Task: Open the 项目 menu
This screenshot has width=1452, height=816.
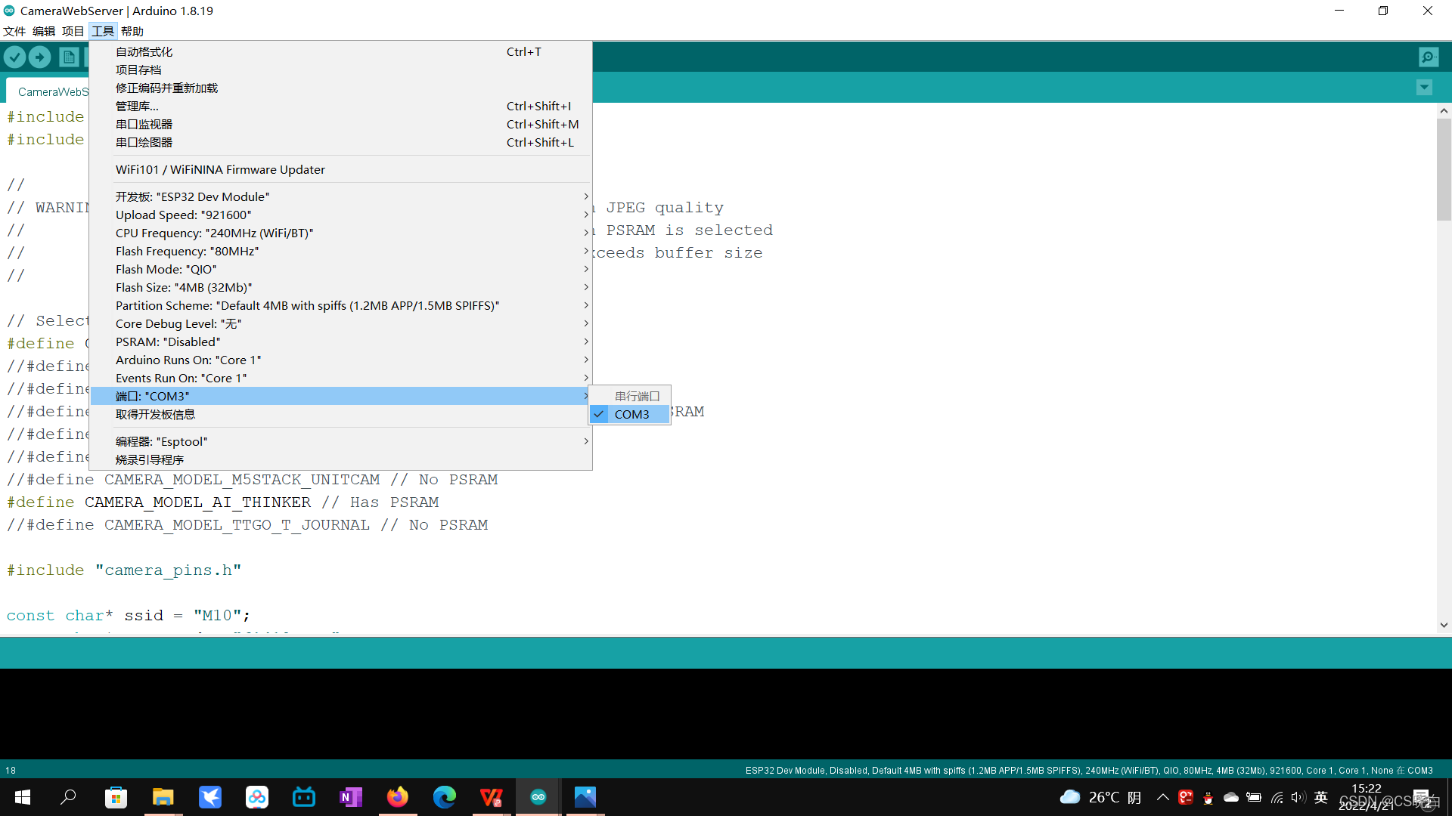Action: (73, 31)
